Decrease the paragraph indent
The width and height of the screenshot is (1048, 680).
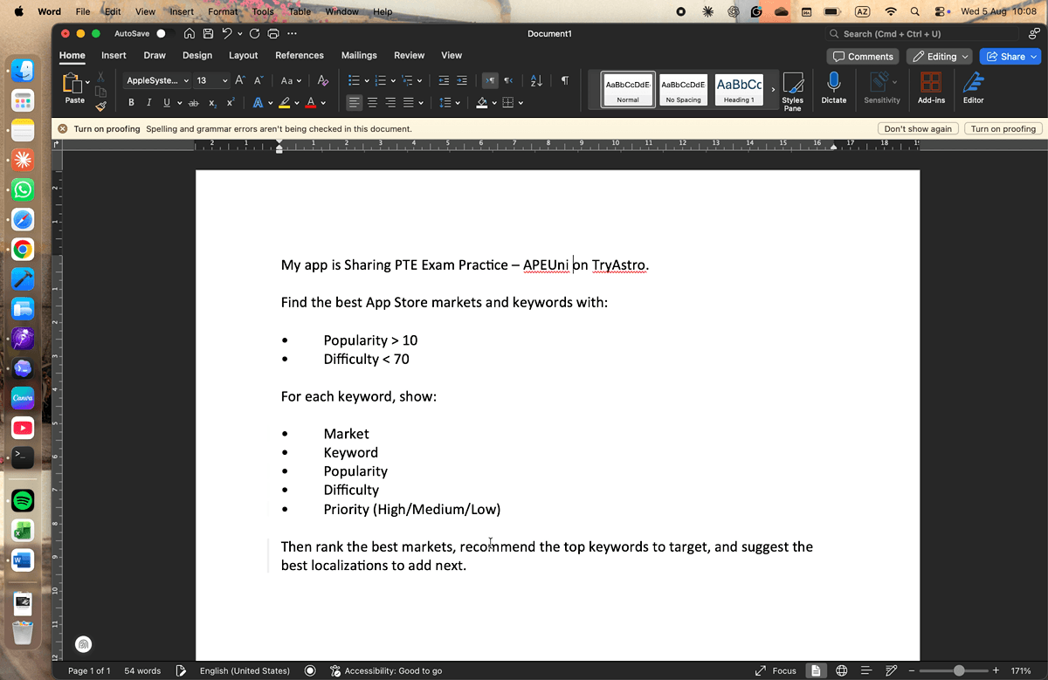tap(444, 80)
